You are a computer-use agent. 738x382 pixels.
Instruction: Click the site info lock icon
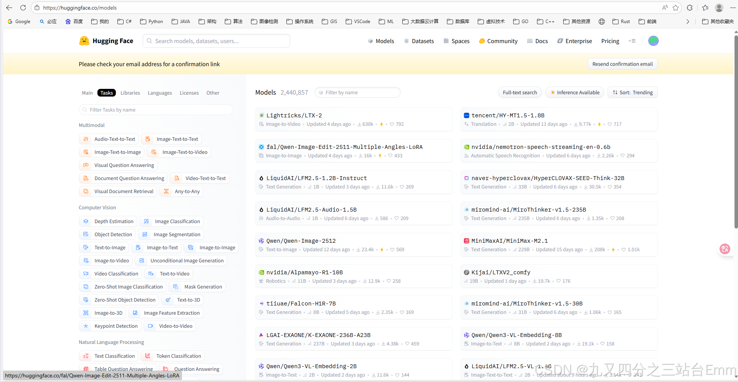[x=37, y=8]
